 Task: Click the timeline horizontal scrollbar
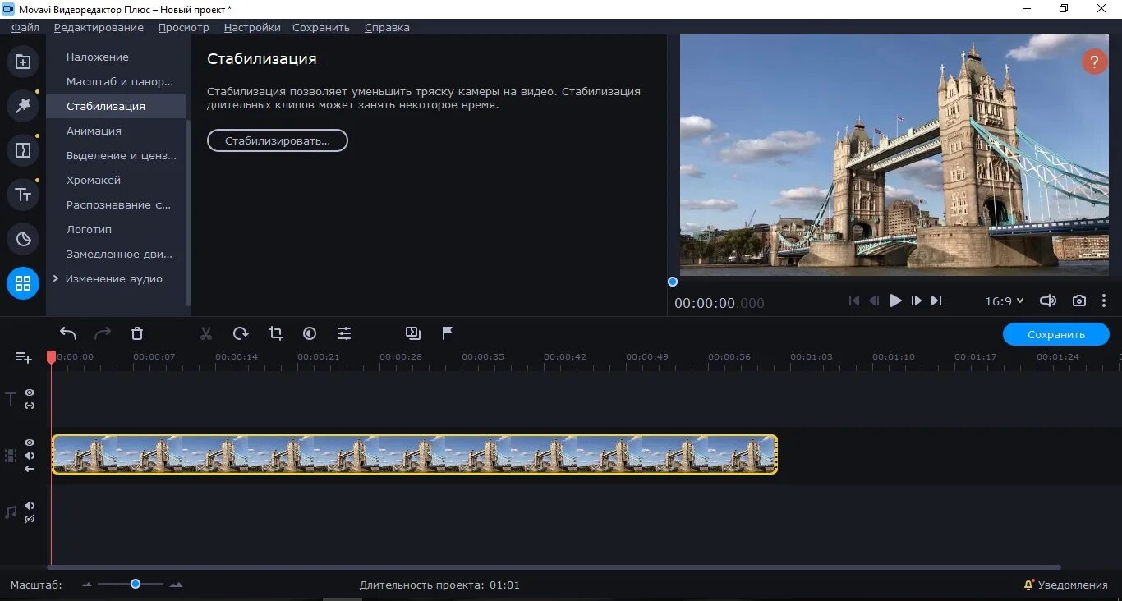[x=554, y=567]
